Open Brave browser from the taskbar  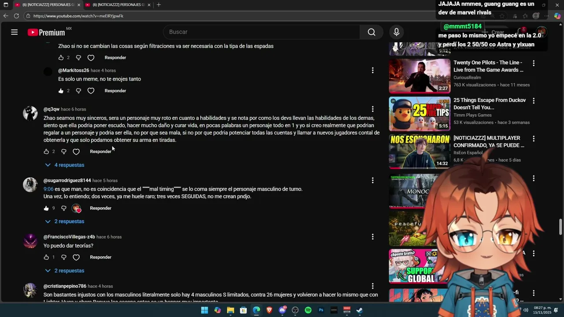[269, 310]
